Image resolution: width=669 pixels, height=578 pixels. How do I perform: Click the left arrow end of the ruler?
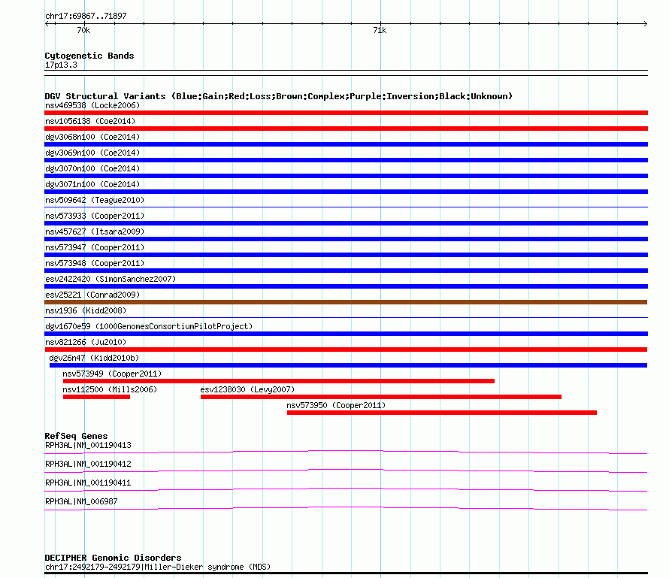pyautogui.click(x=47, y=23)
